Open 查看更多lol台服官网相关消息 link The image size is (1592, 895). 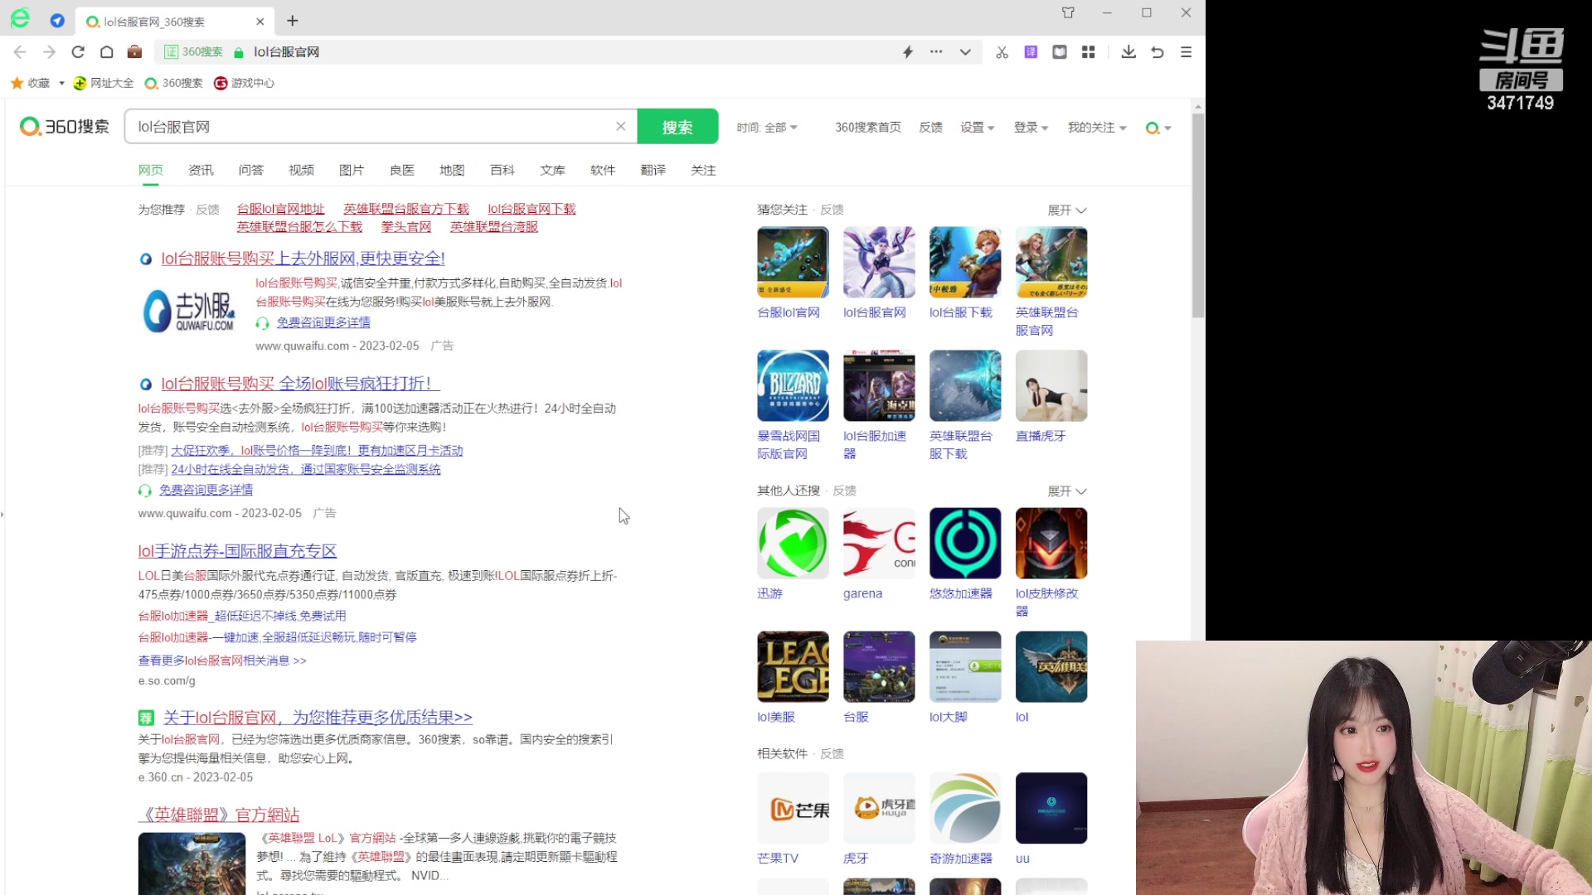point(222,660)
